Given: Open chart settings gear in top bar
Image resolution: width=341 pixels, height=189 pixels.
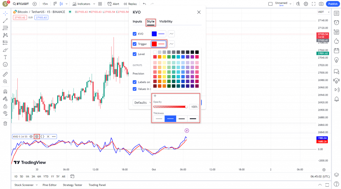Looking at the screenshot, I should pyautogui.click(x=306, y=4).
